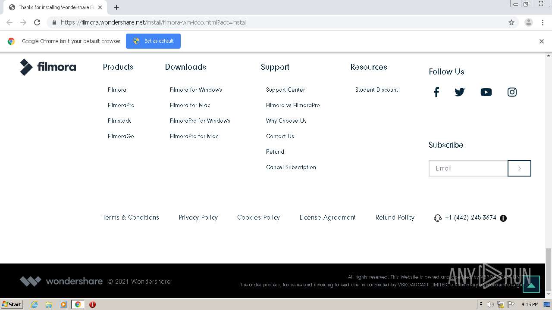Open the Refund link under Support
Image resolution: width=552 pixels, height=310 pixels.
click(x=275, y=152)
